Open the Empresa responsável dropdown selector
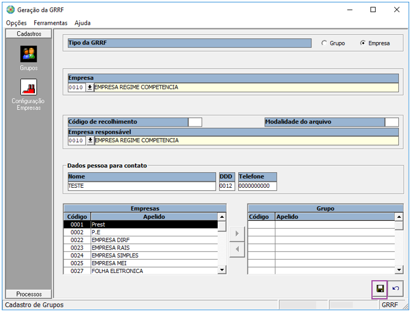The width and height of the screenshot is (411, 312). (x=90, y=140)
